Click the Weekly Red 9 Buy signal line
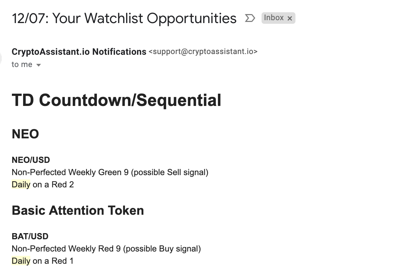This screenshot has height=276, width=410. pos(106,249)
